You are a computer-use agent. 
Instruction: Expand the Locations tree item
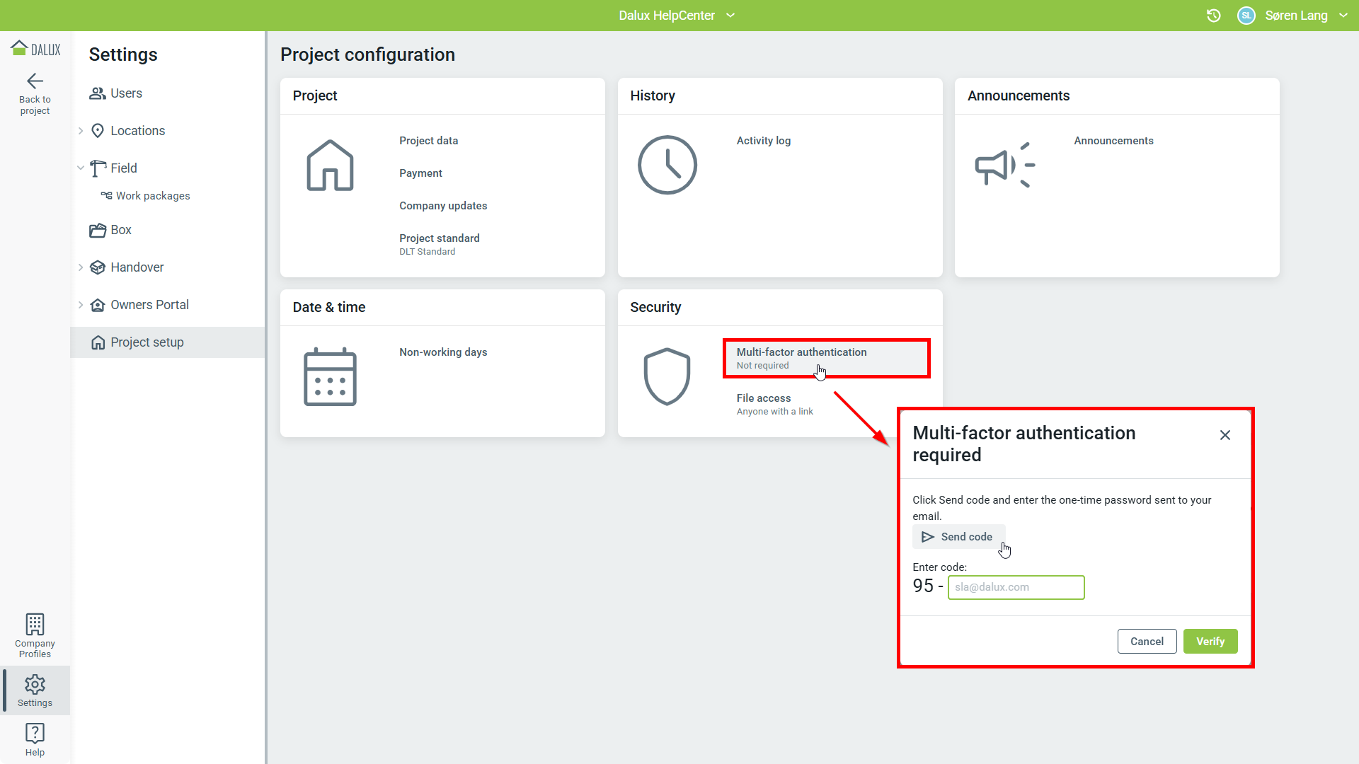pos(81,131)
